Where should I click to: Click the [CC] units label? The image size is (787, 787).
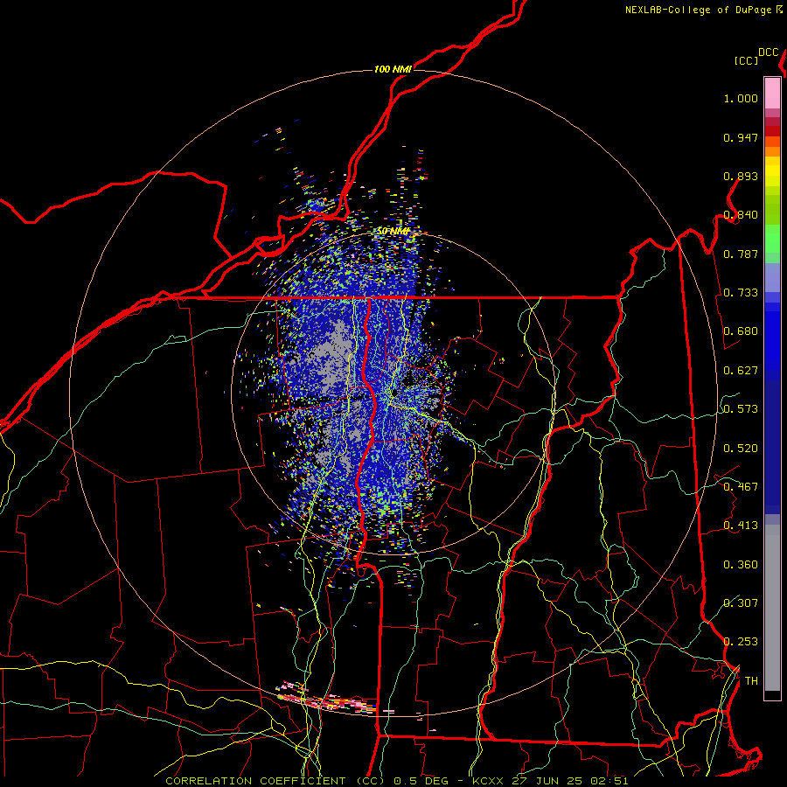746,60
